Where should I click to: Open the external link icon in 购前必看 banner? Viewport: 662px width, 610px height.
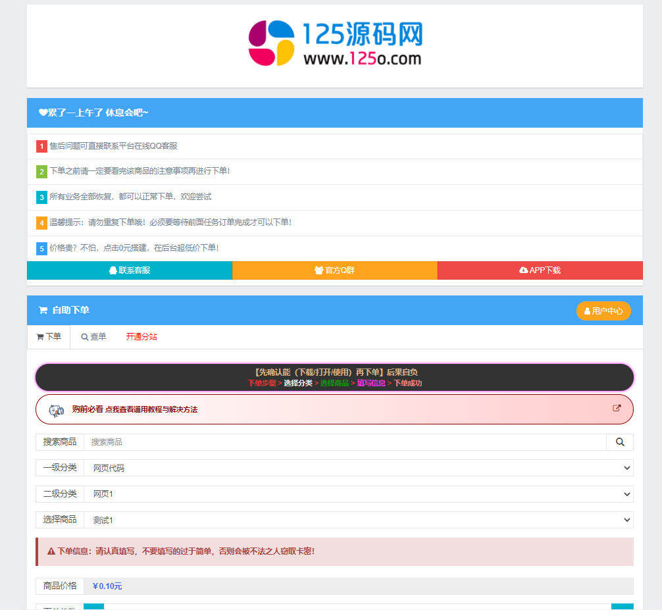617,408
